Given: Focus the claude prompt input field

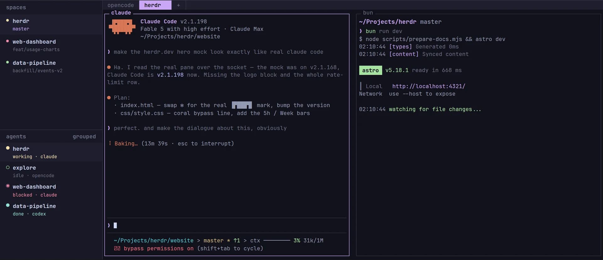Looking at the screenshot, I should (227, 225).
